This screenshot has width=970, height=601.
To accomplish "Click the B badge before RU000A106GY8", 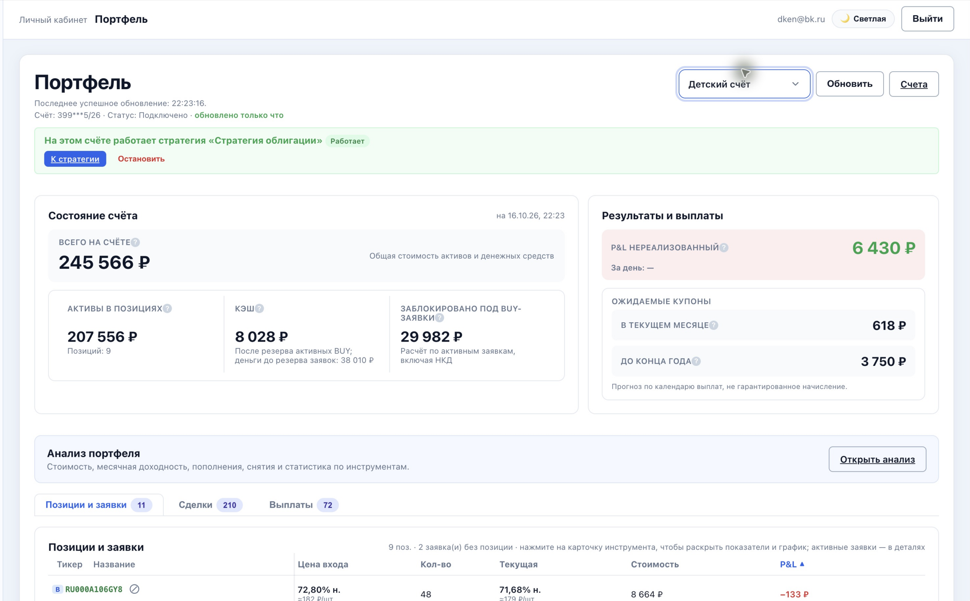I will pyautogui.click(x=58, y=589).
